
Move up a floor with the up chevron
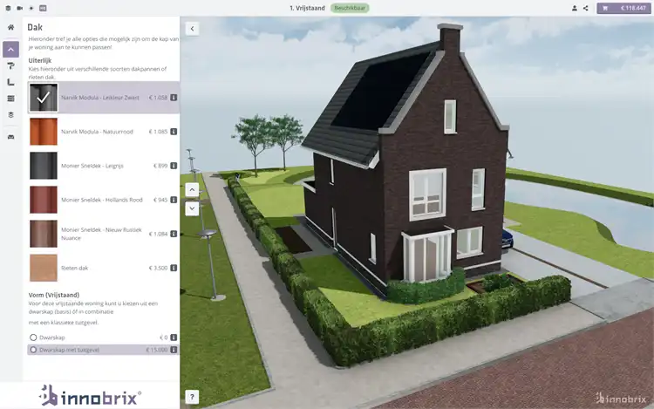coord(192,190)
